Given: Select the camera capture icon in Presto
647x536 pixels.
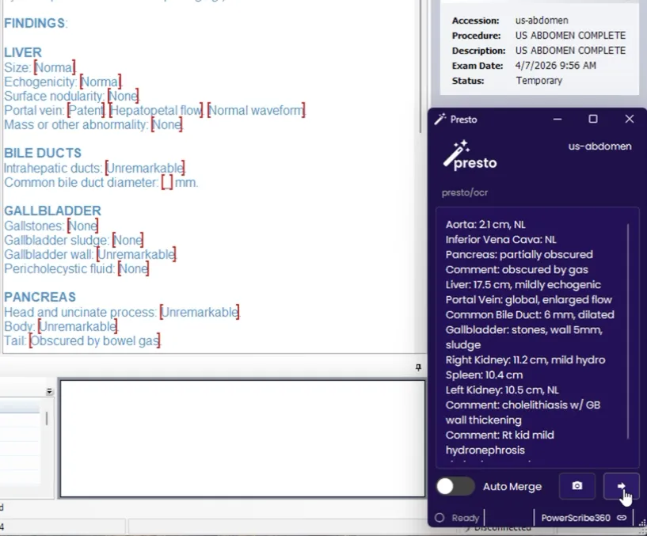Looking at the screenshot, I should 577,485.
